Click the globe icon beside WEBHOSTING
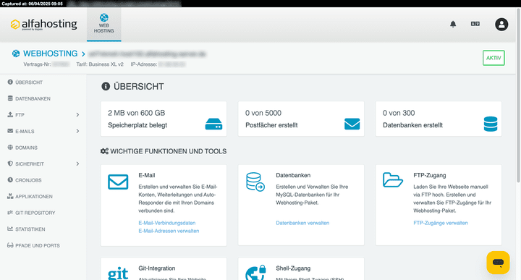The image size is (521, 280). pyautogui.click(x=16, y=54)
